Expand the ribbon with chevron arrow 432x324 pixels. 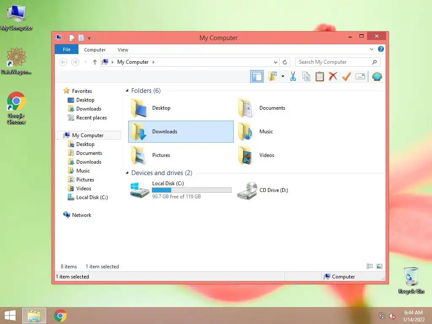pos(371,49)
